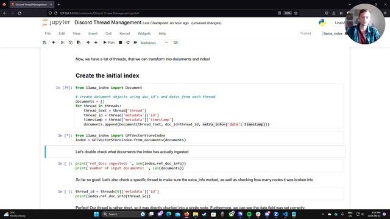This screenshot has height=219, width=390.
Task: Click the llama_index kernel name
Action: (333, 33)
